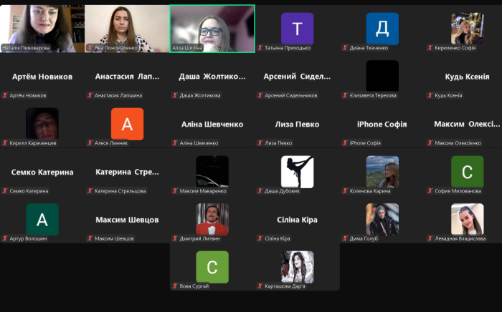Click the muted mic icon beside Яна Пономаренко's name

click(90, 48)
